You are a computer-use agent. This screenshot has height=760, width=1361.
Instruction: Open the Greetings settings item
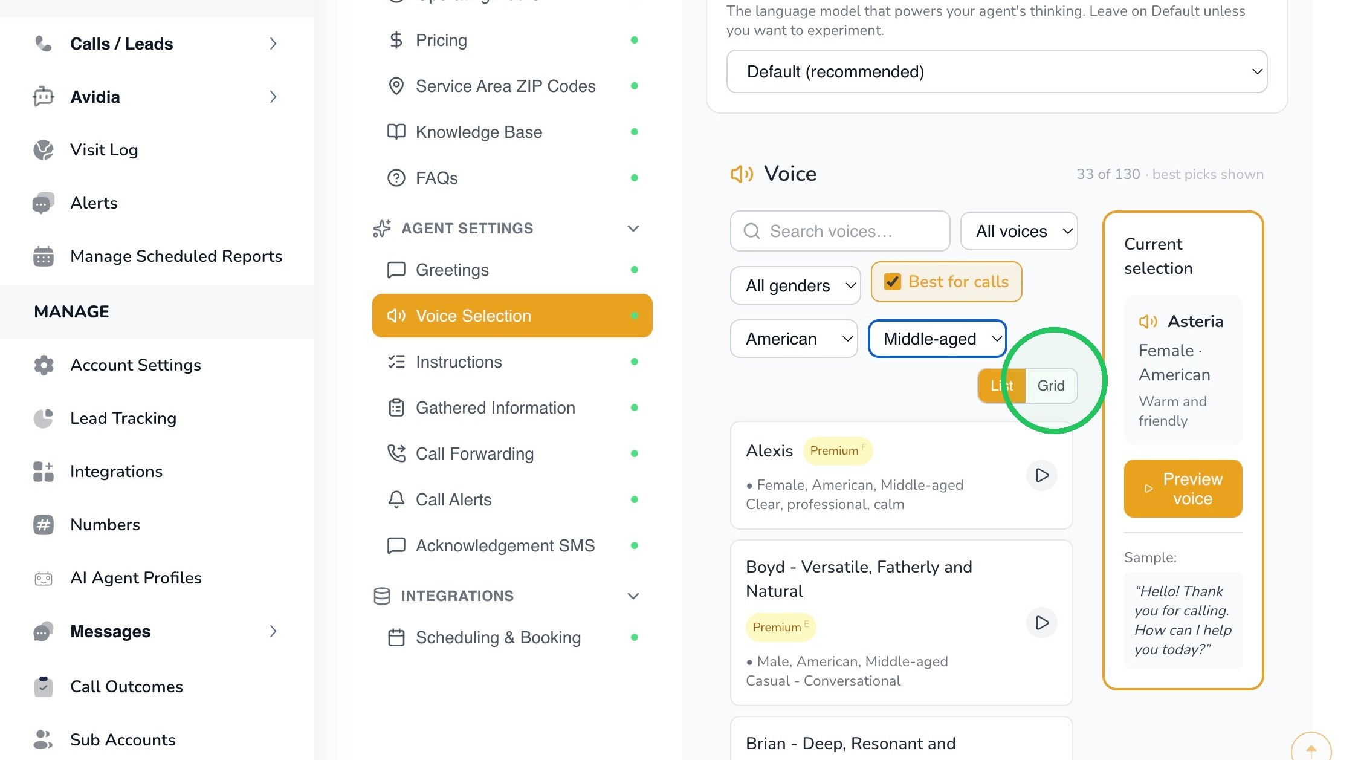[512, 270]
